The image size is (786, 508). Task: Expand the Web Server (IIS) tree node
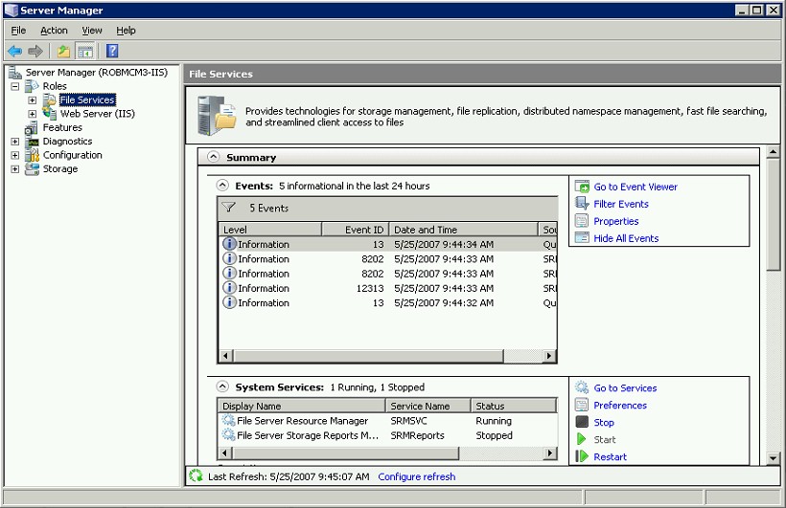pyautogui.click(x=32, y=114)
